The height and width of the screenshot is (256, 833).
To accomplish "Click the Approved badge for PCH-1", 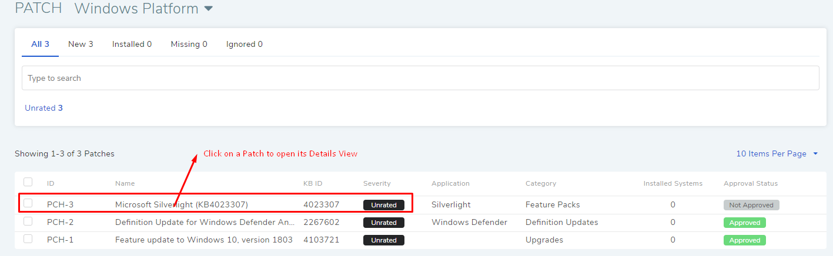I will point(745,240).
